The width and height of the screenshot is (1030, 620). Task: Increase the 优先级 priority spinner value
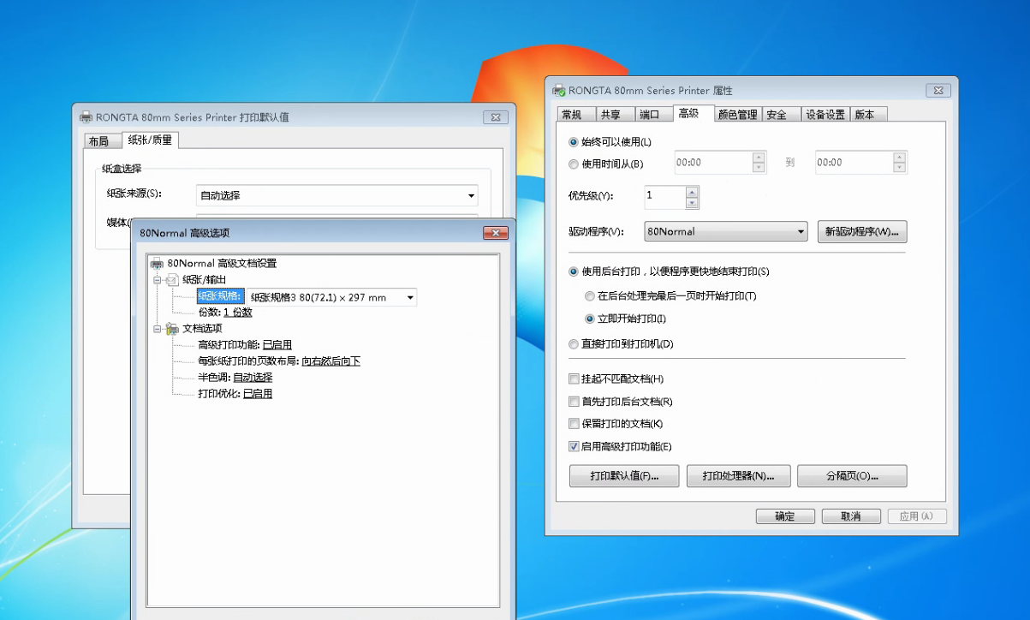692,192
